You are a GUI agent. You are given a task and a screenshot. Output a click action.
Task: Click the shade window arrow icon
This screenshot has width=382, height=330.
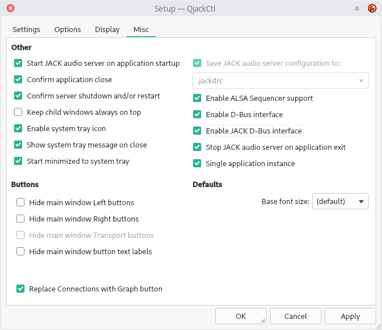pyautogui.click(x=357, y=9)
